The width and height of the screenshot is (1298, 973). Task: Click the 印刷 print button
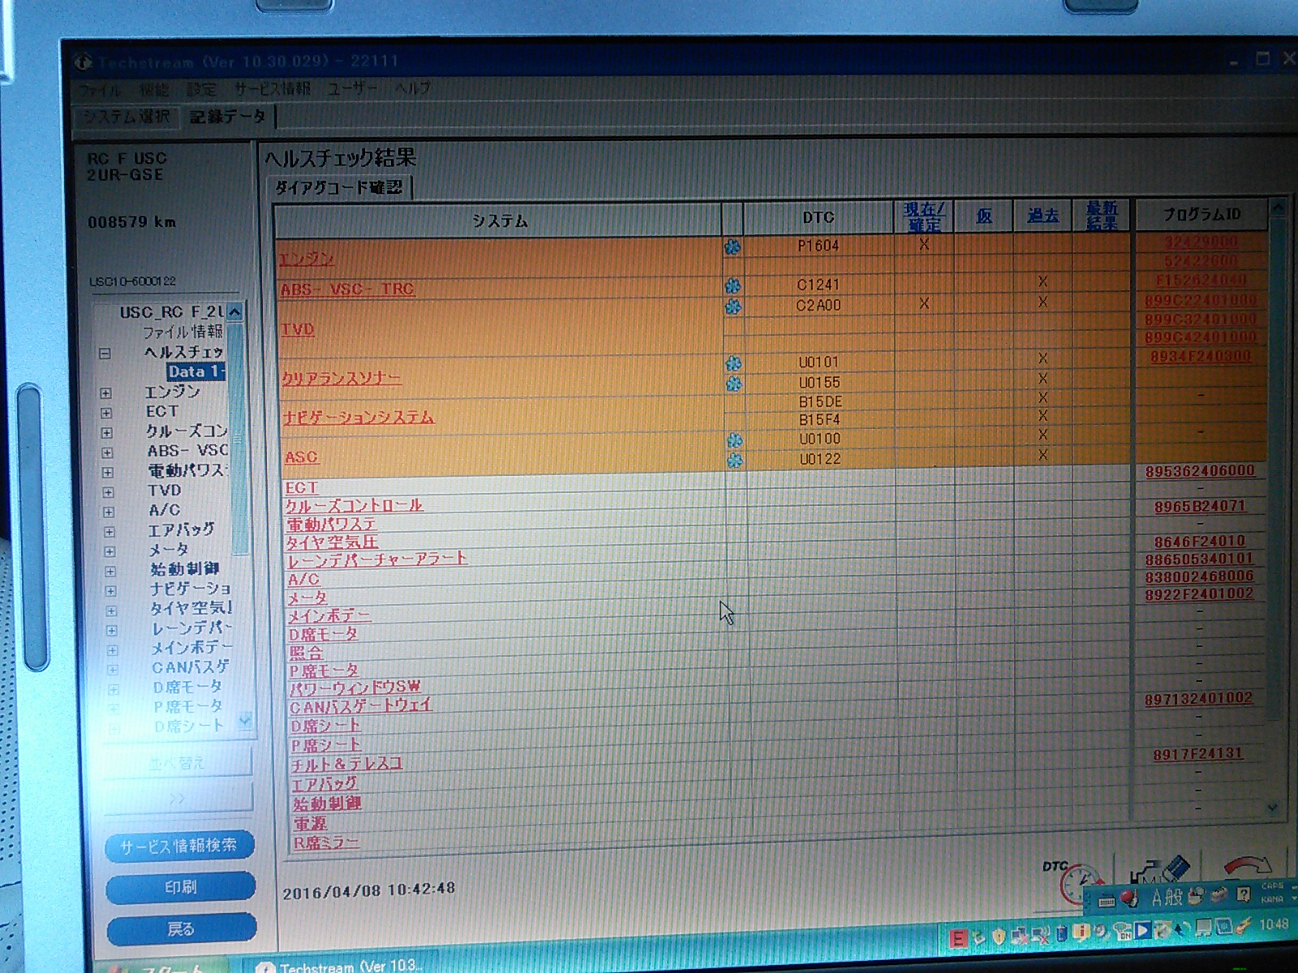[180, 887]
